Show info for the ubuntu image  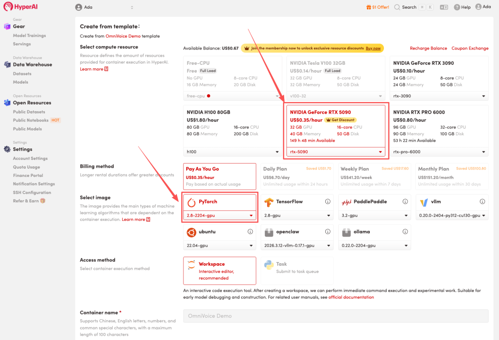coord(250,231)
